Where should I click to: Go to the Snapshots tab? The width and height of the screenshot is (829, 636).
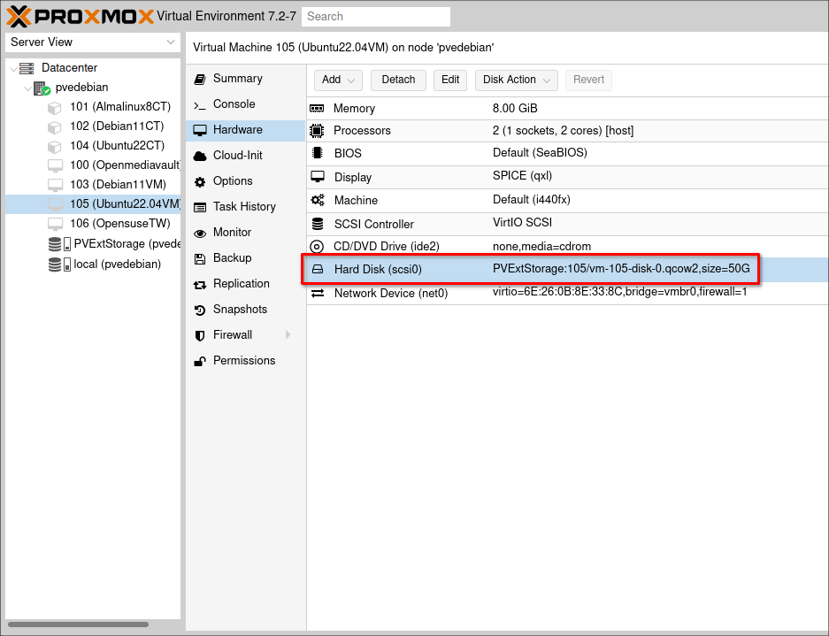click(x=246, y=310)
